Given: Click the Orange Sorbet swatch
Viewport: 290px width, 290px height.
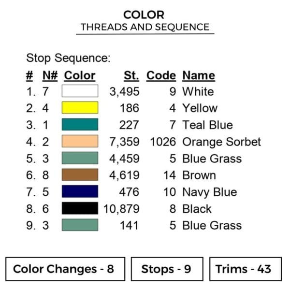Looking at the screenshot, I should pos(80,142).
